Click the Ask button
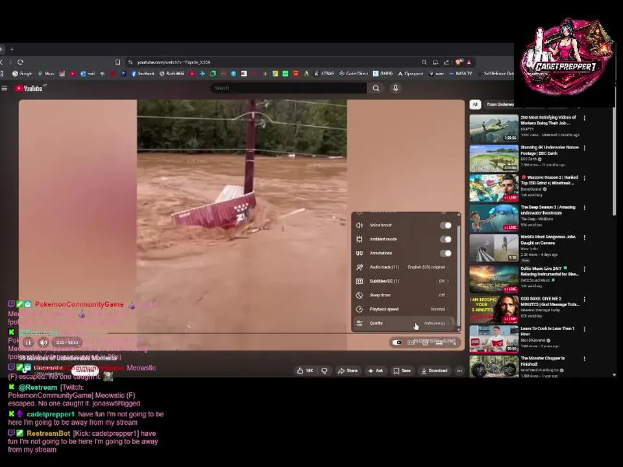Image resolution: width=623 pixels, height=467 pixels. pos(376,370)
